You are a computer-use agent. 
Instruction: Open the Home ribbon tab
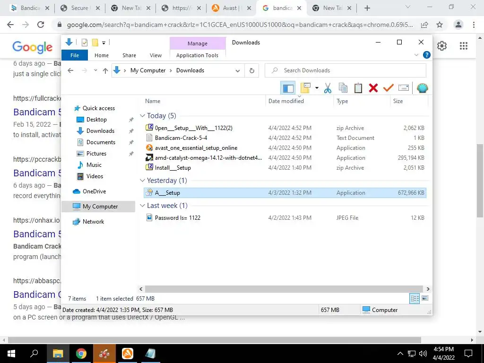tap(102, 55)
